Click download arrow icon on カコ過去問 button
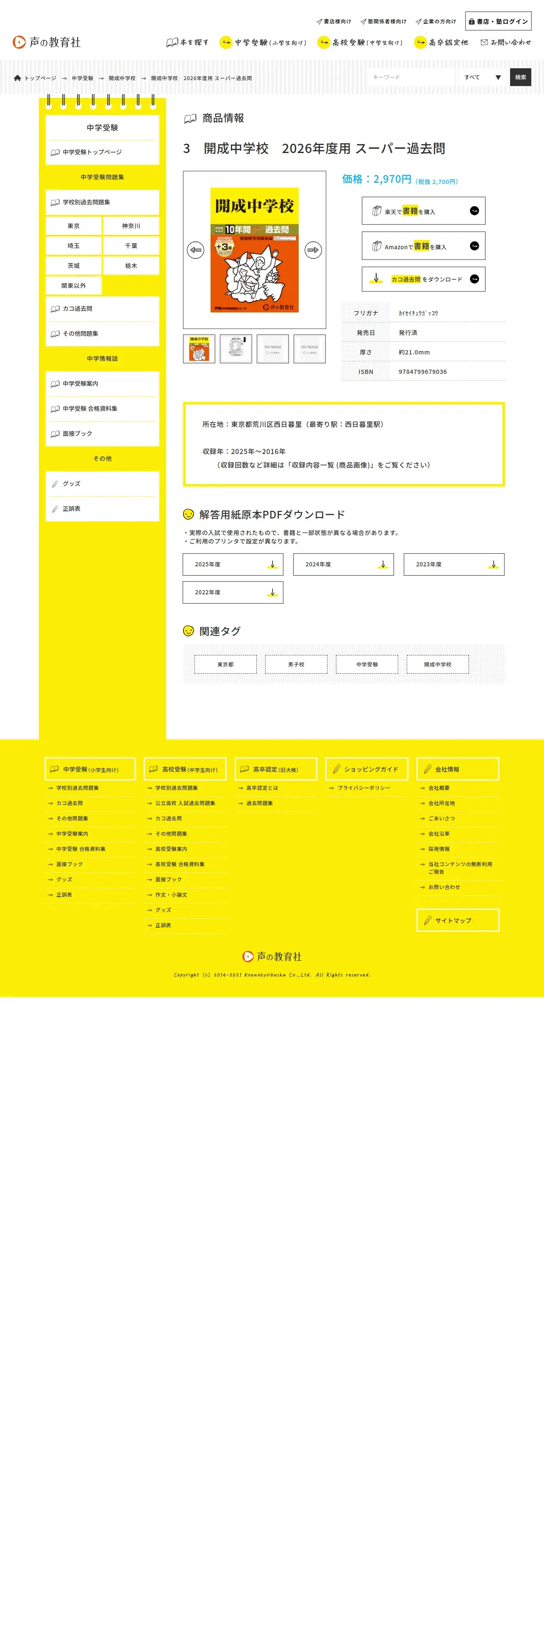 [375, 278]
